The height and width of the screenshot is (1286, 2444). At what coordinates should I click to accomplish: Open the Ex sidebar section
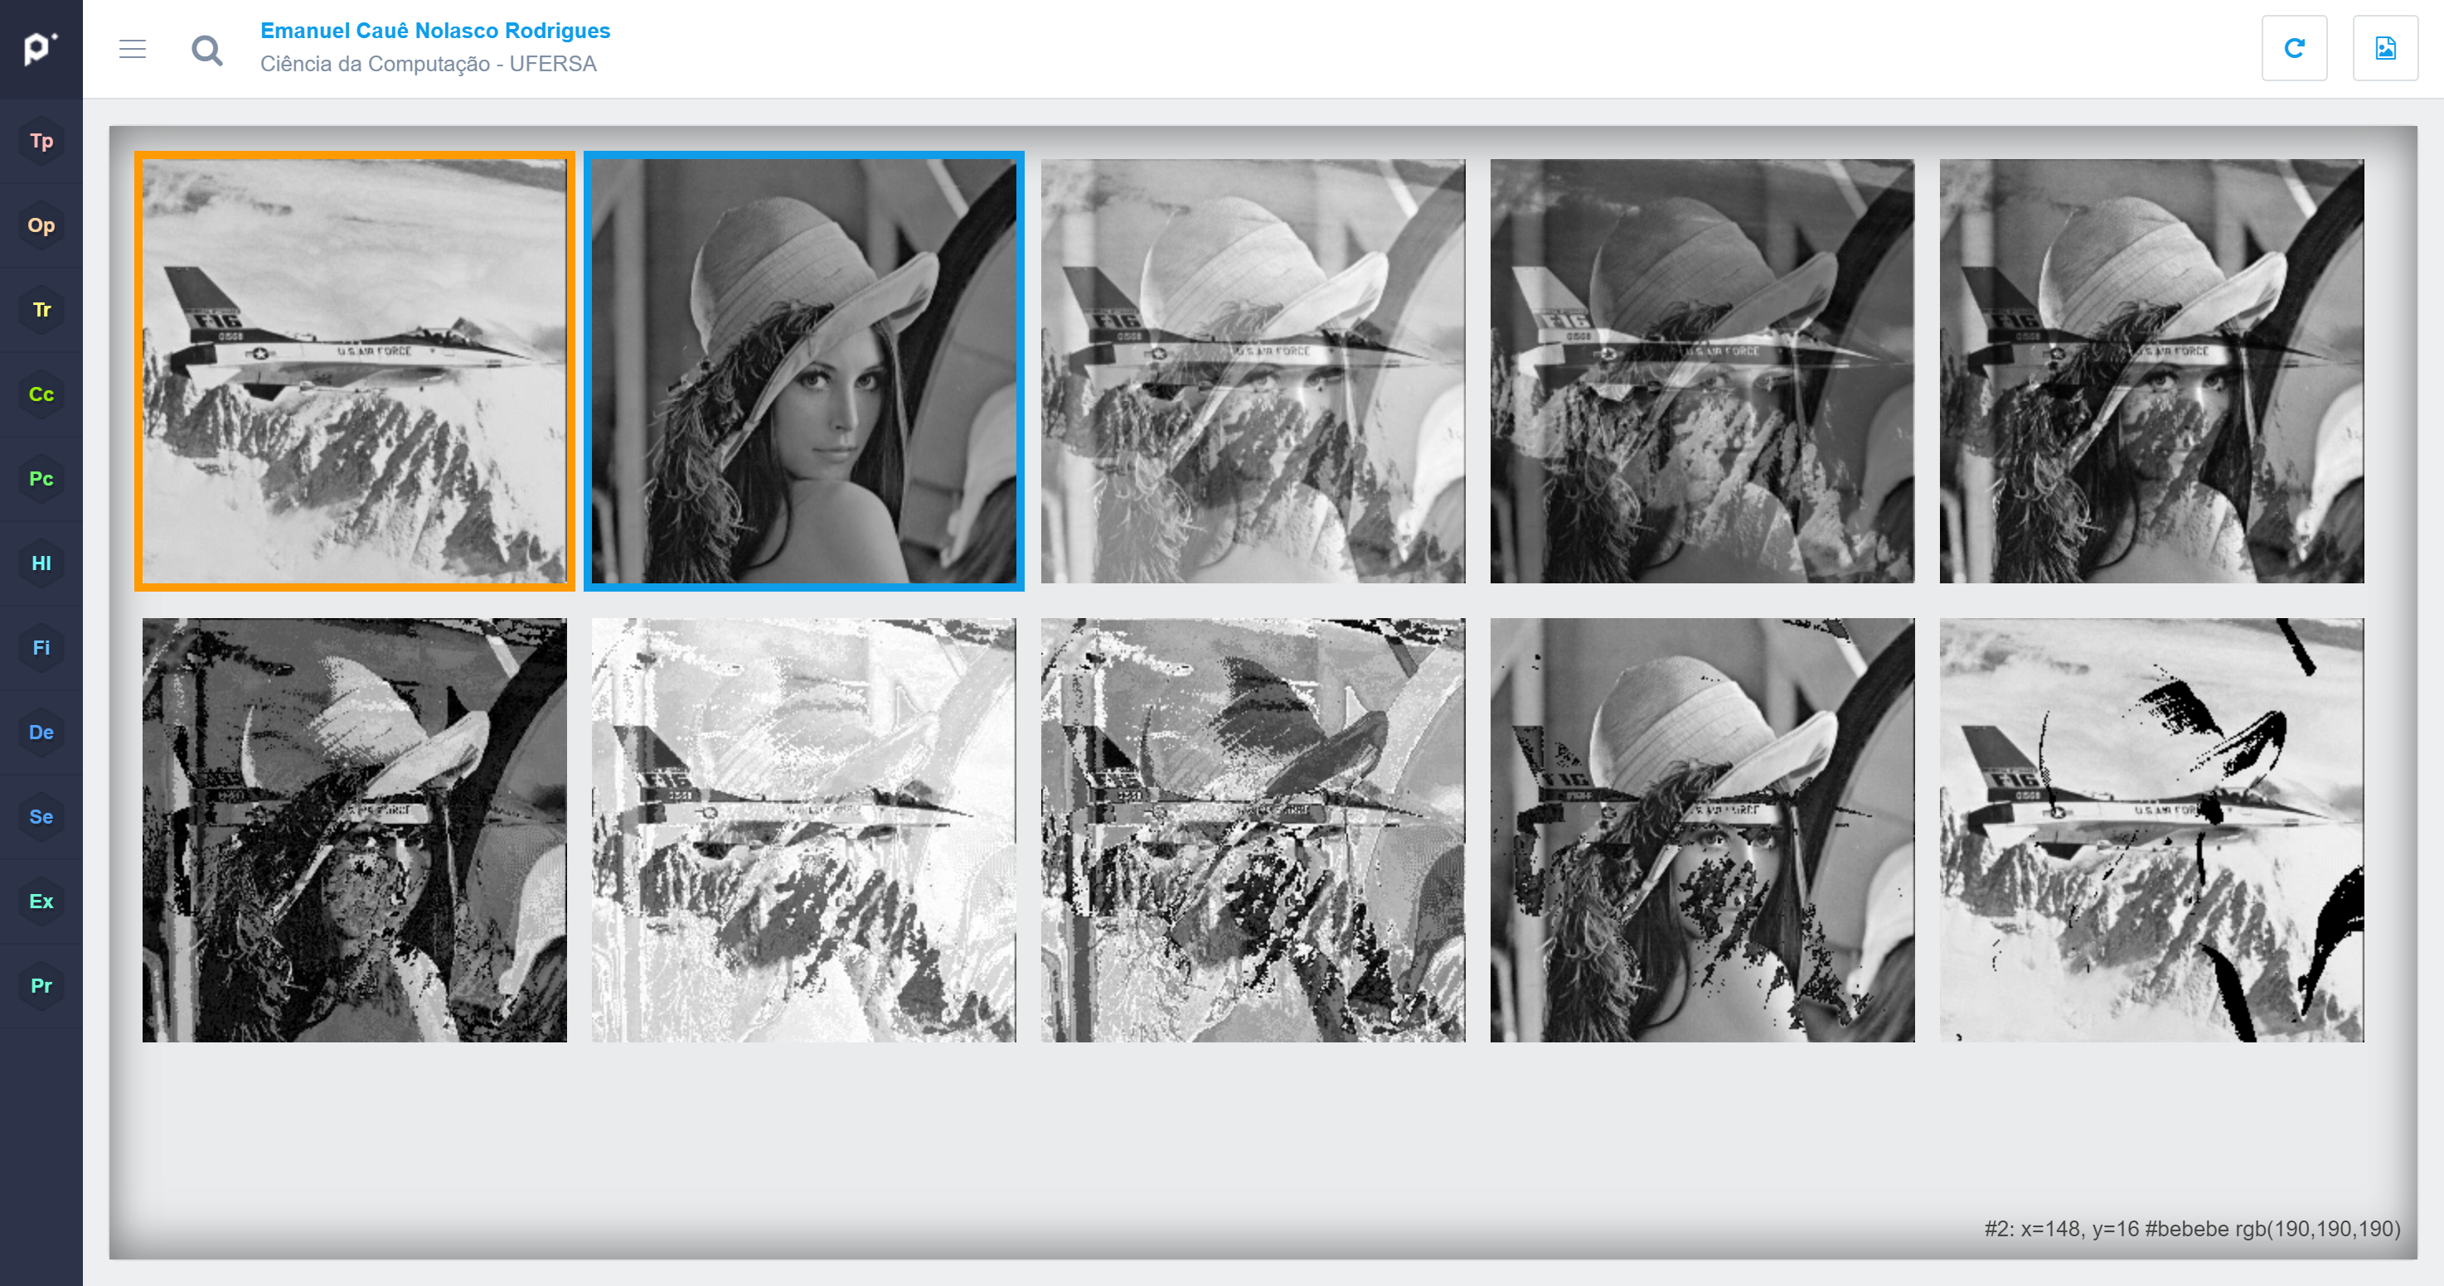pos(41,900)
